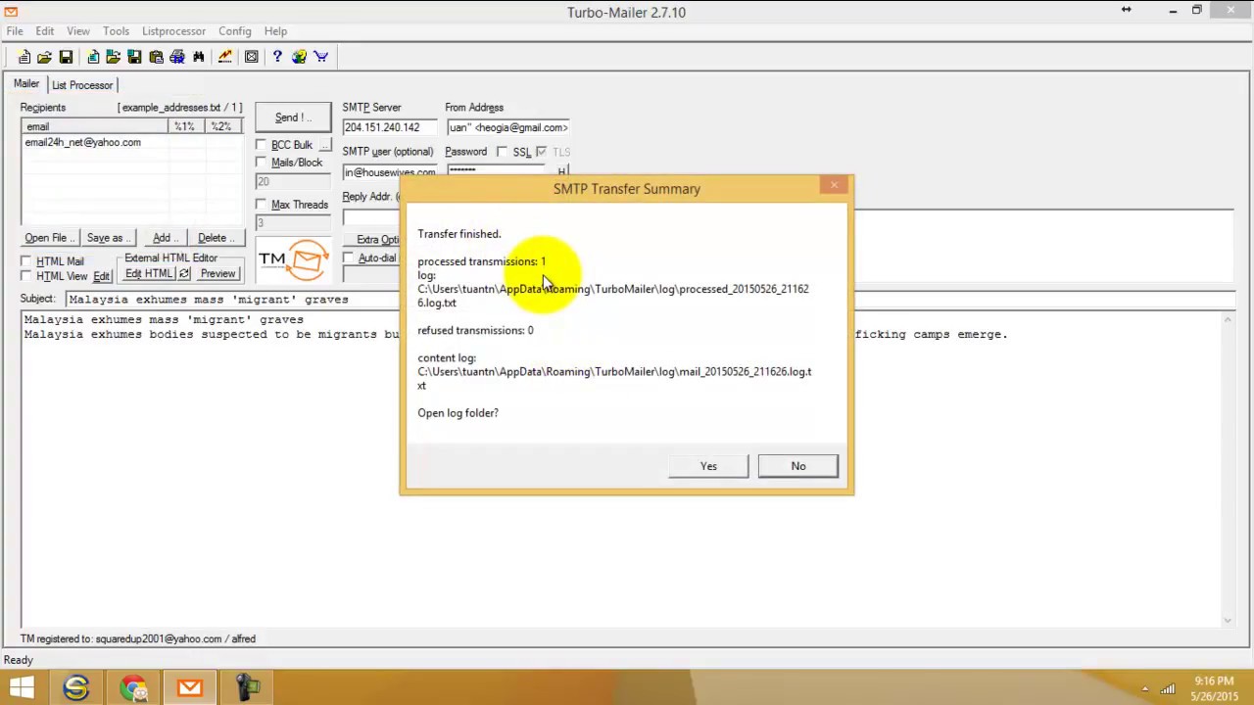Viewport: 1254px width, 705px height.
Task: Click the Open File button
Action: pos(49,238)
